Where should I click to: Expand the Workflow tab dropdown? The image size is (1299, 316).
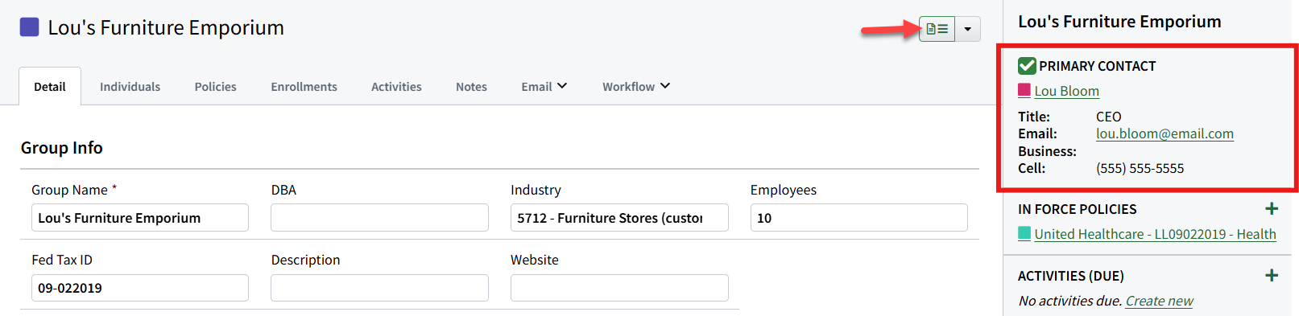tap(636, 86)
